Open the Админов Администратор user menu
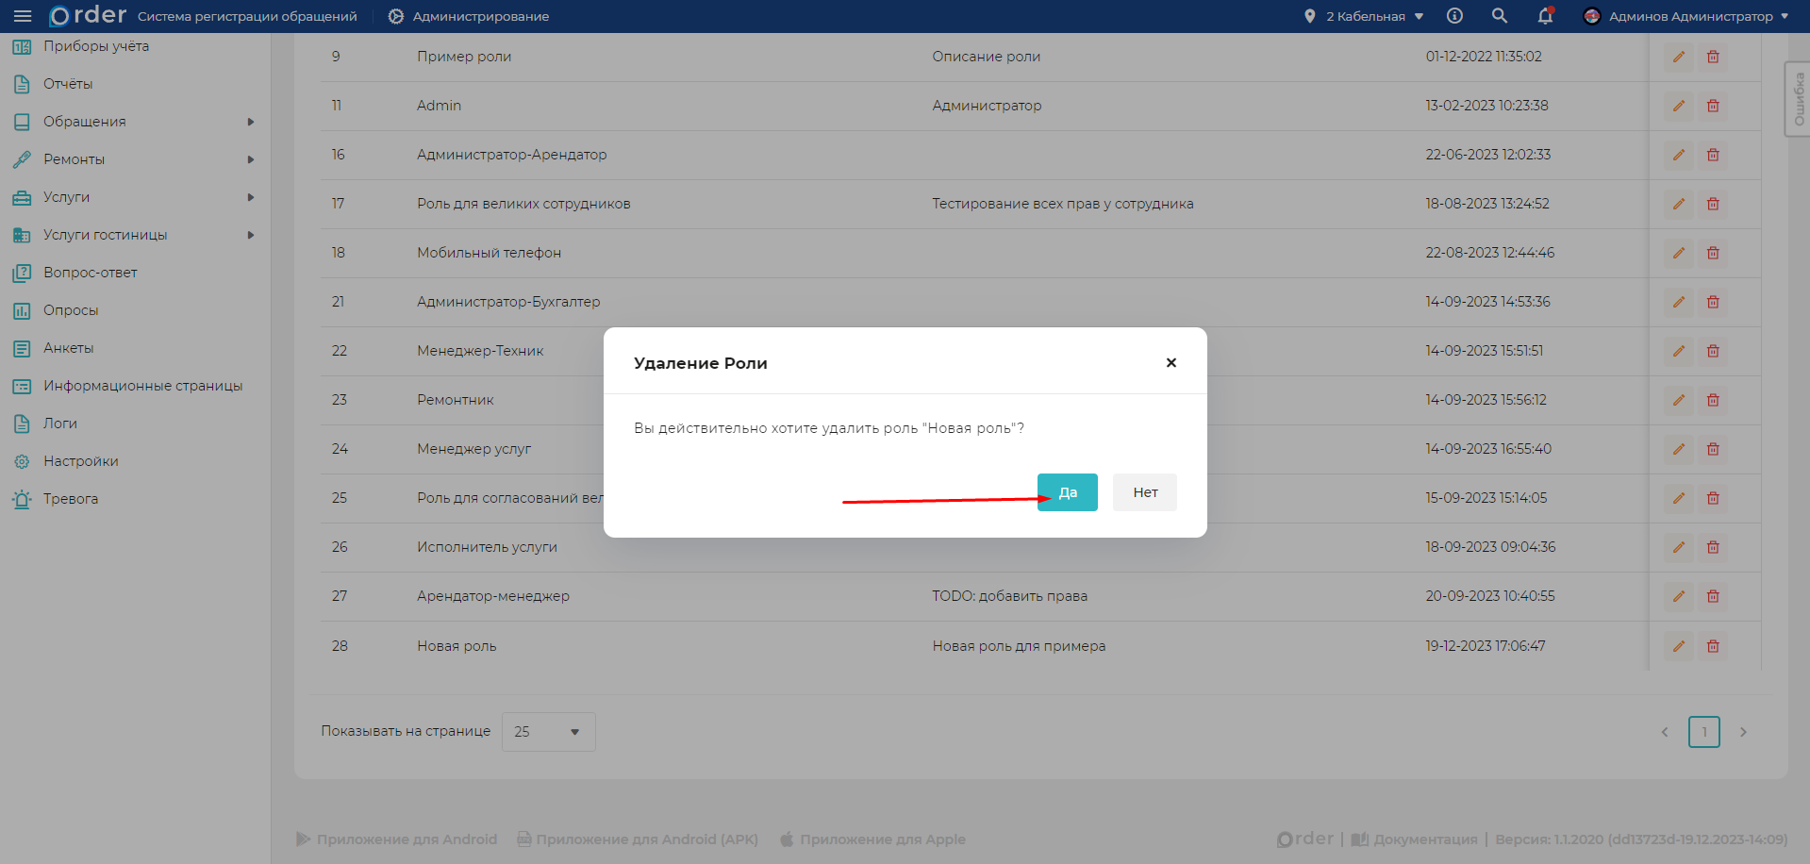 tap(1687, 16)
